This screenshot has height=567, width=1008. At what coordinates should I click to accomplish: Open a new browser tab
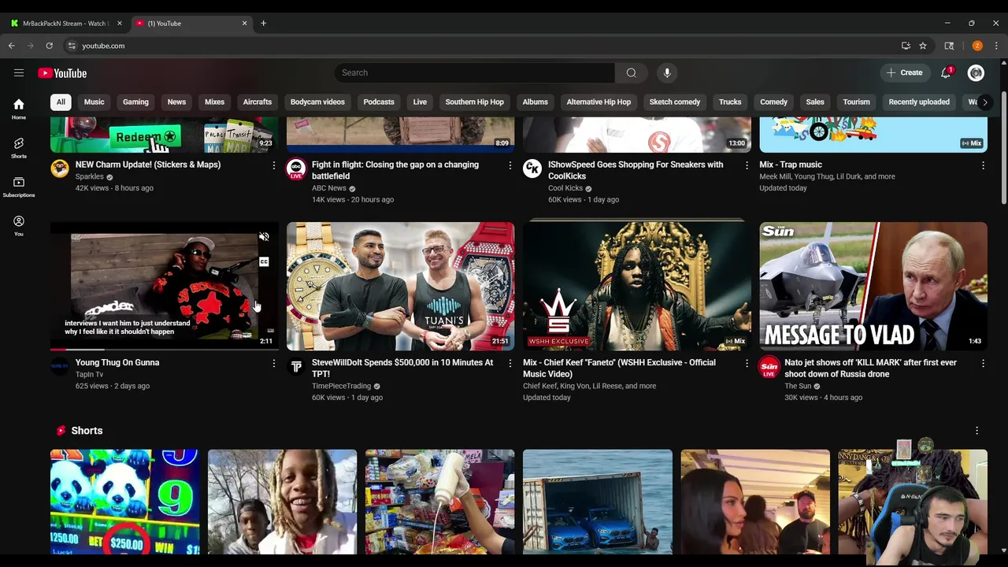(x=263, y=23)
